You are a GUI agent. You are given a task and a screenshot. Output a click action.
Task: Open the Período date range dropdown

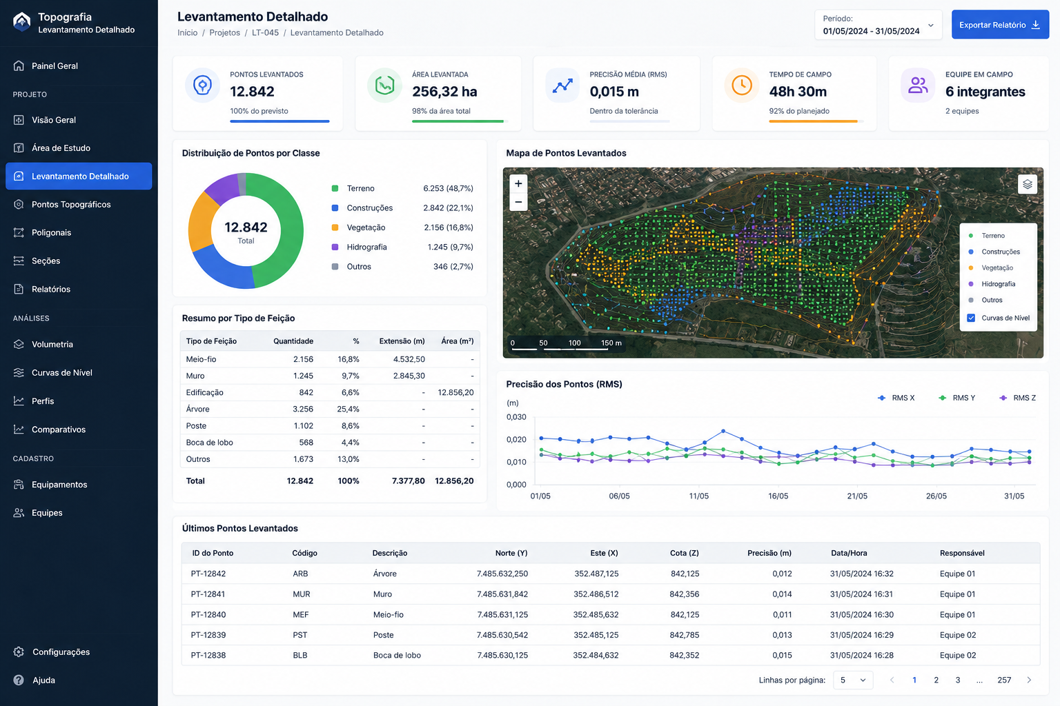click(x=878, y=25)
